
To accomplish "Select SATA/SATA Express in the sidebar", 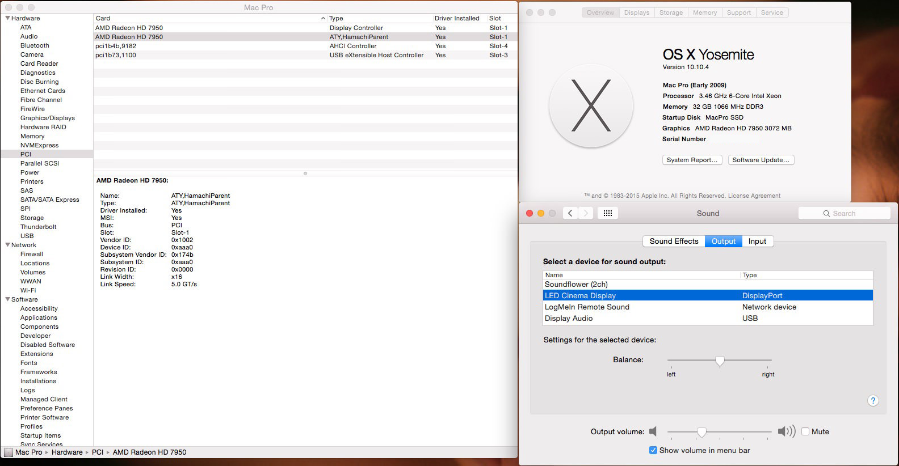I will [50, 200].
